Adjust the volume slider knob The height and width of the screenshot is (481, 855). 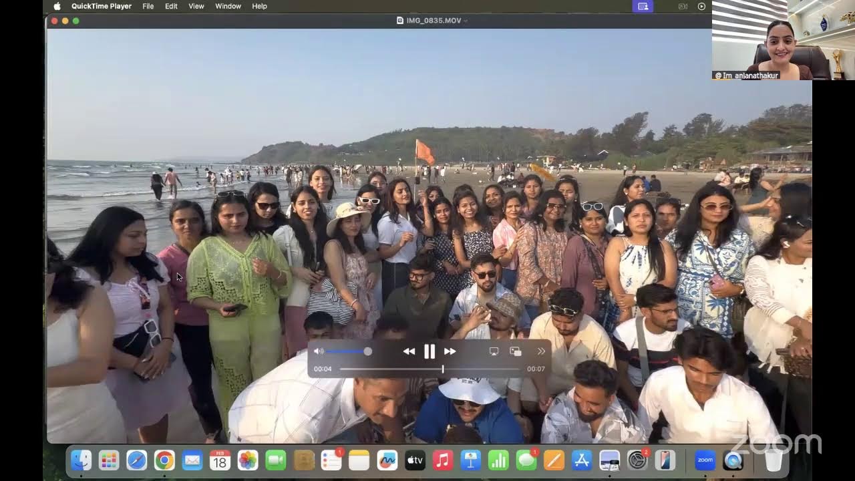pyautogui.click(x=367, y=351)
